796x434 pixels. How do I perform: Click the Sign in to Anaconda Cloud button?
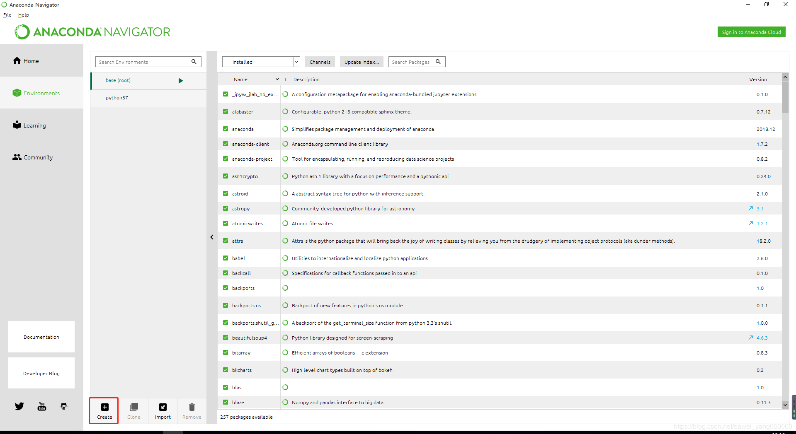tap(751, 32)
